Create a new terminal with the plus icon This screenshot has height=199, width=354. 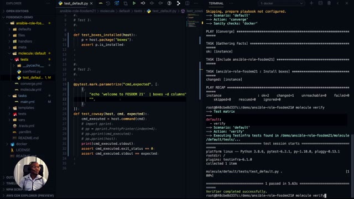[x=311, y=3]
